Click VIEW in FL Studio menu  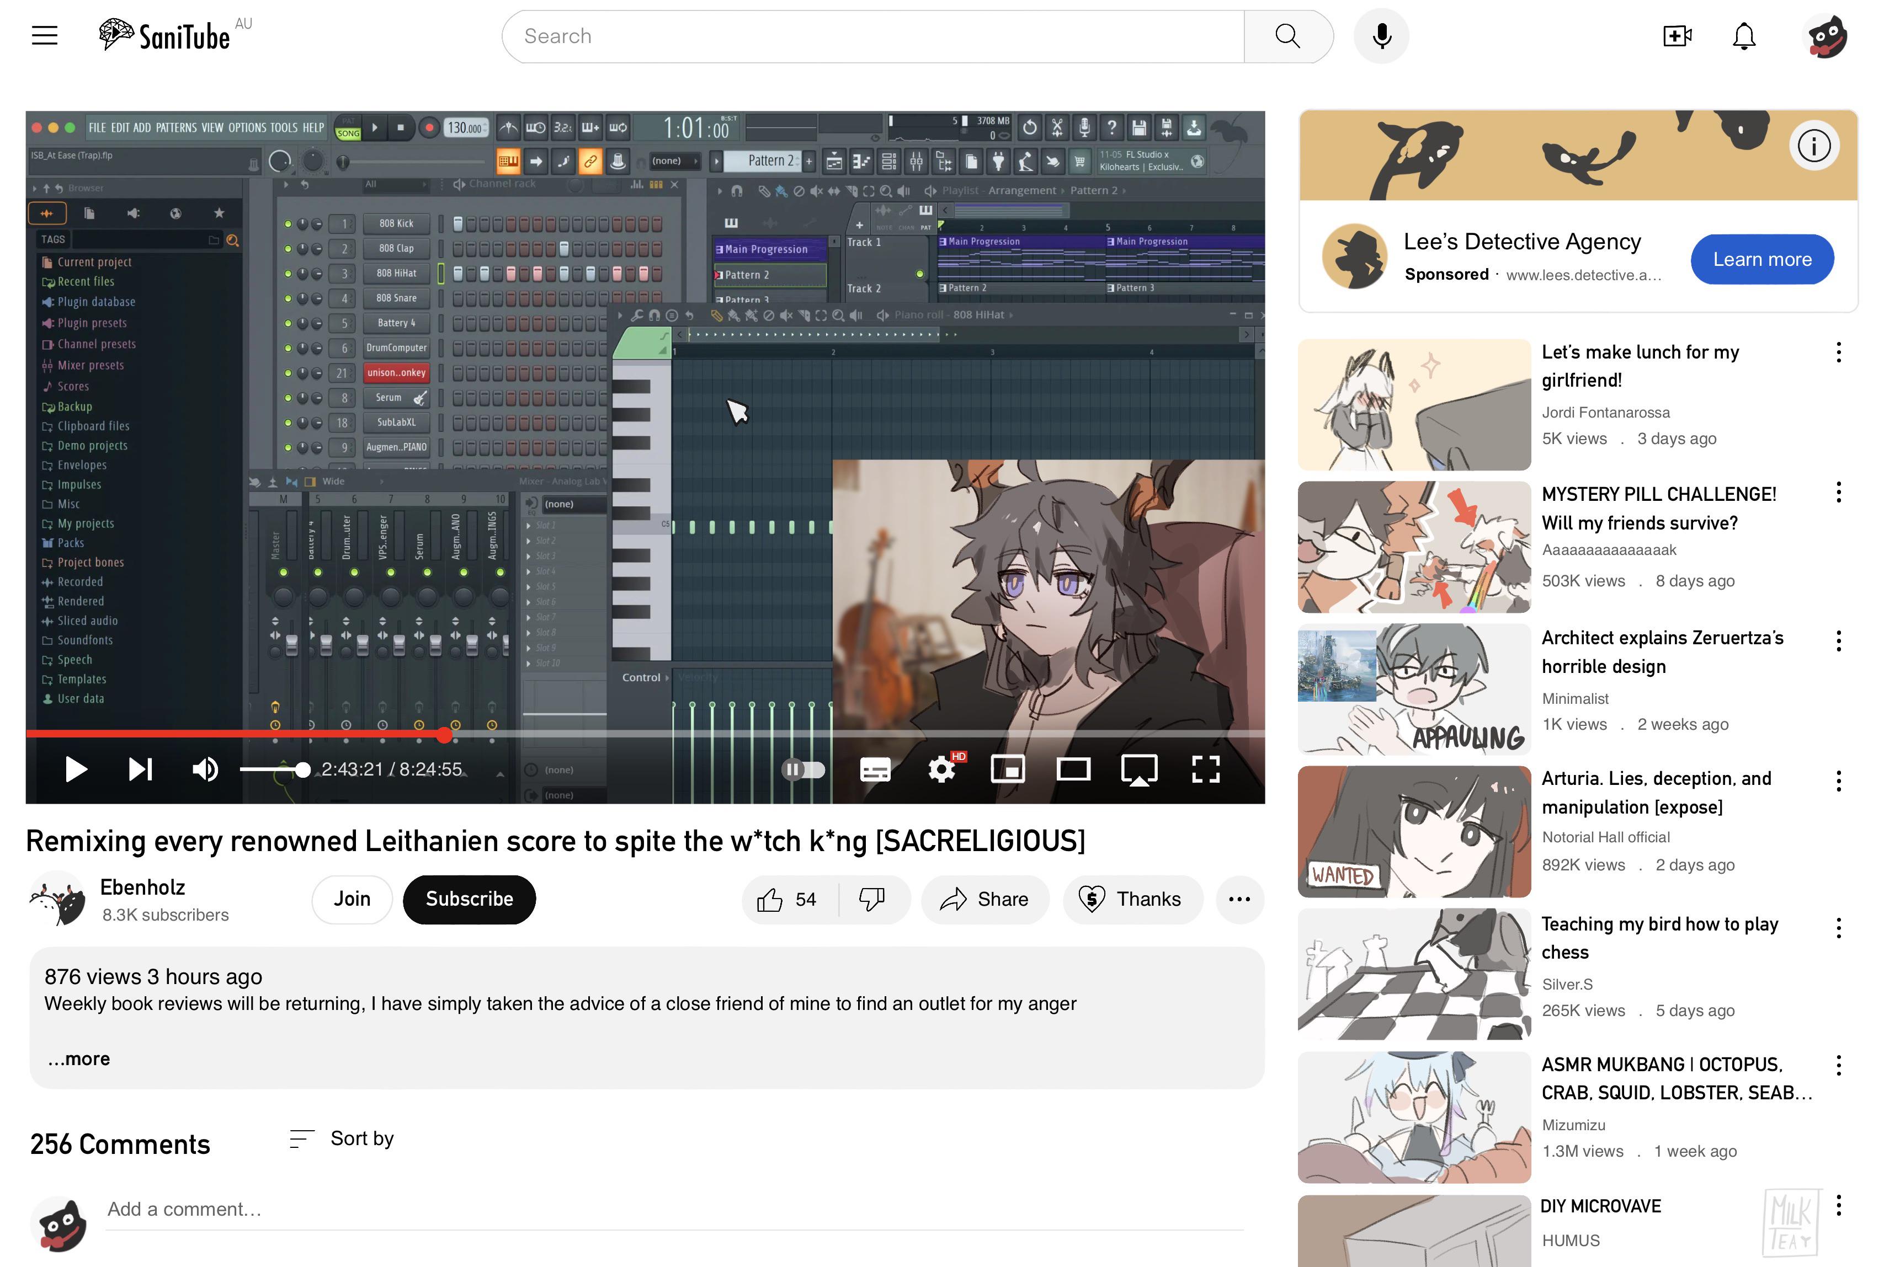[212, 127]
